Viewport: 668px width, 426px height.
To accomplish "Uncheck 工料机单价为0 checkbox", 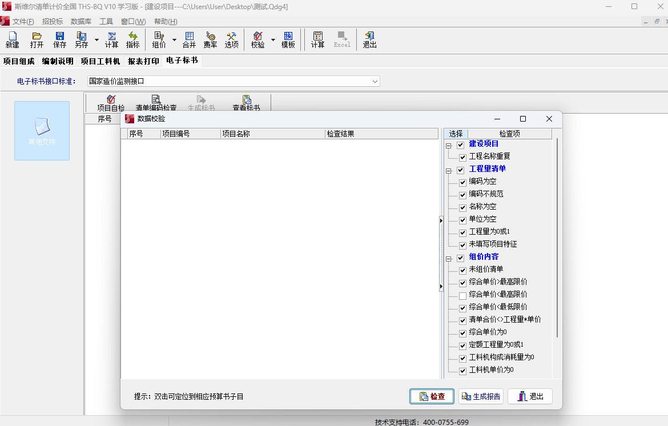I will click(462, 371).
